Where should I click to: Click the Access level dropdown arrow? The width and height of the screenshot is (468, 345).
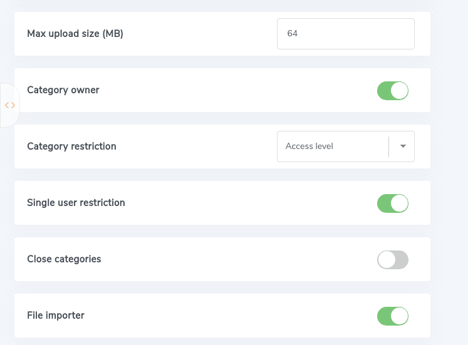coord(403,147)
